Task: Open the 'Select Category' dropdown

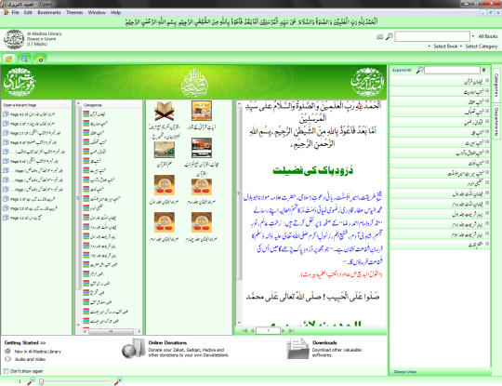Action: [x=479, y=47]
